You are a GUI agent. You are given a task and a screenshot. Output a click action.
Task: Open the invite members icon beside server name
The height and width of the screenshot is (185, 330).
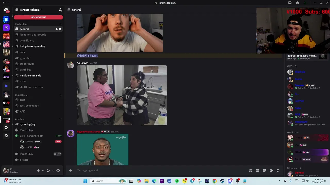tap(60, 10)
